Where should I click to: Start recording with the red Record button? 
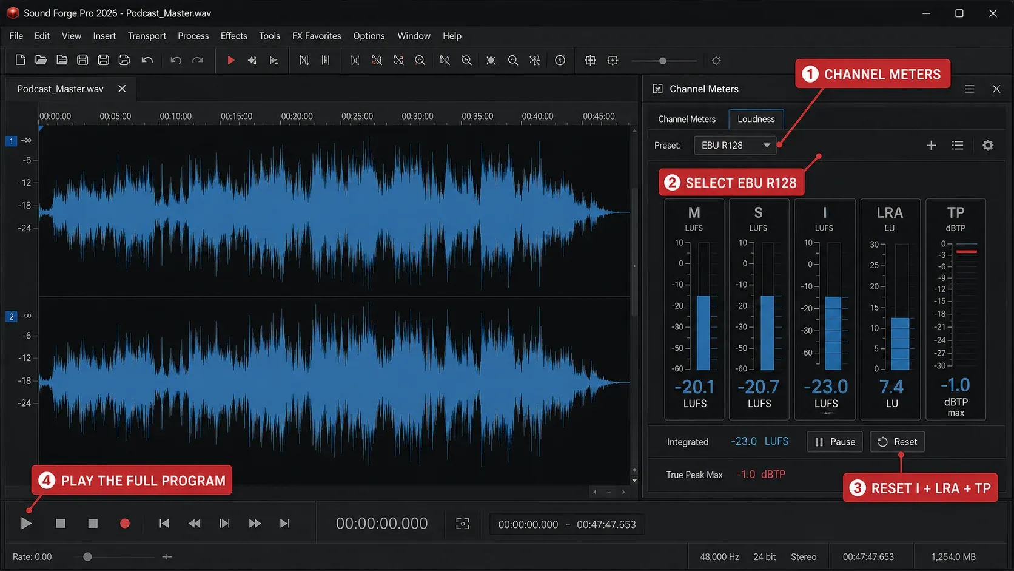point(125,523)
